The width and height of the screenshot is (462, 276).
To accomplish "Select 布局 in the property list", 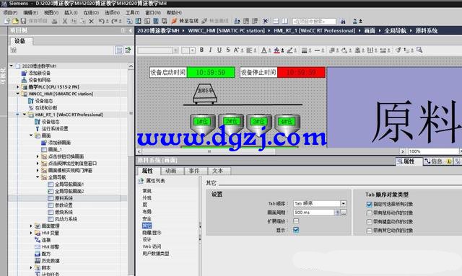I will pos(147,212).
